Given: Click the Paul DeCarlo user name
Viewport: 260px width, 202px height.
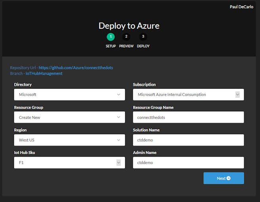Looking at the screenshot, I should pos(241,7).
